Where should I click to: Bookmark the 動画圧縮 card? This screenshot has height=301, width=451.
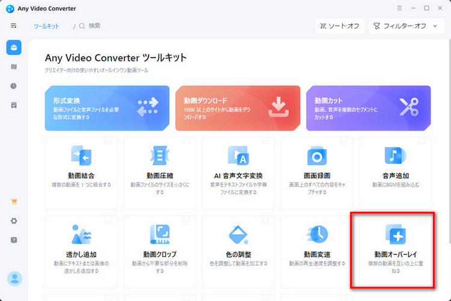click(186, 141)
